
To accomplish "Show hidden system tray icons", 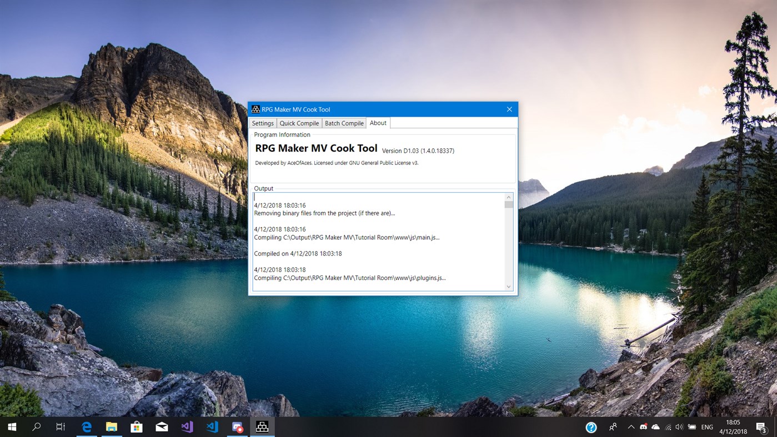I will [631, 427].
